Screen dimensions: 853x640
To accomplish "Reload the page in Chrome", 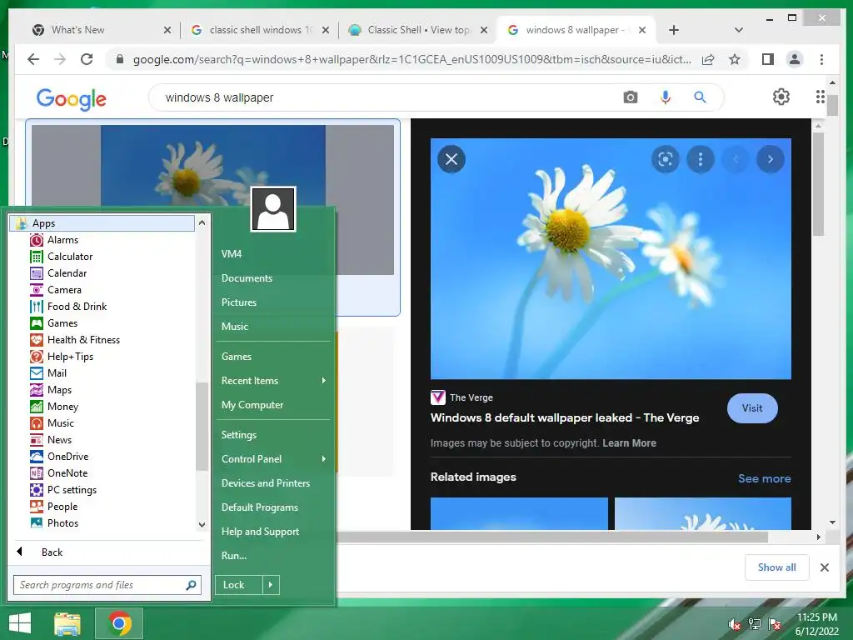I will (87, 59).
